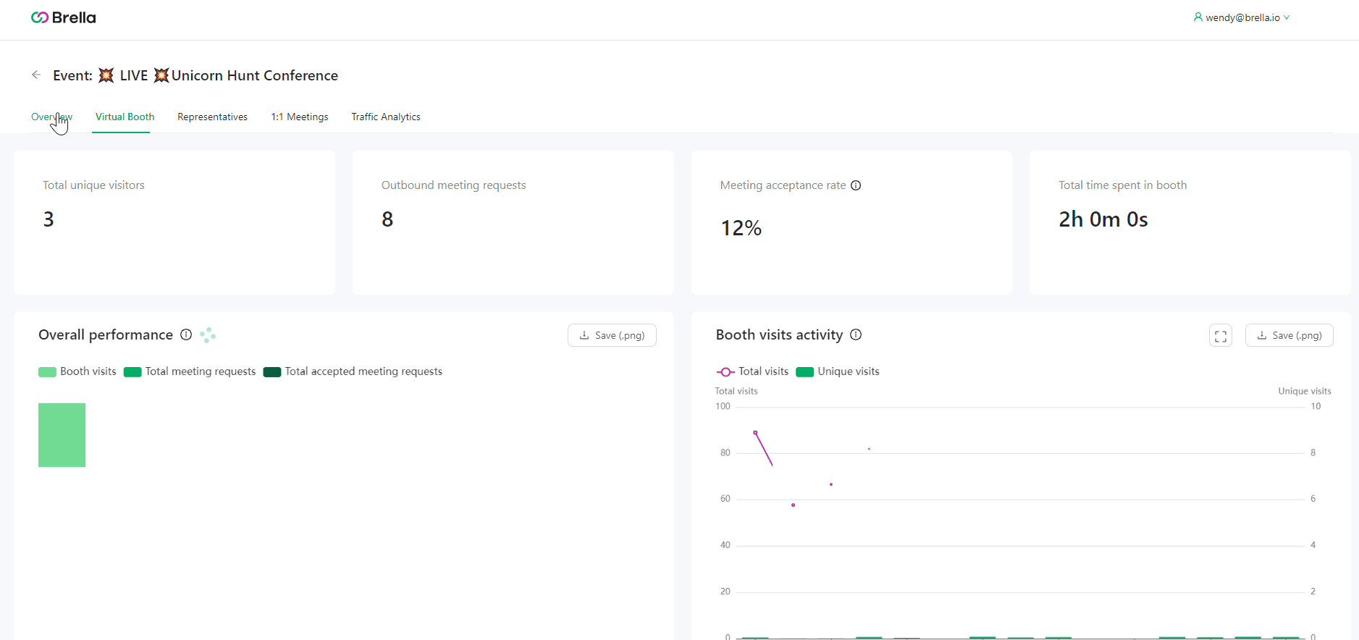Click the first Total visits data point
Image resolution: width=1359 pixels, height=640 pixels.
755,432
